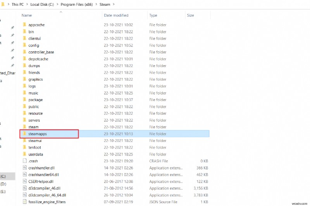Select the dumps folder icon
The height and width of the screenshot is (206, 310).
(24, 66)
